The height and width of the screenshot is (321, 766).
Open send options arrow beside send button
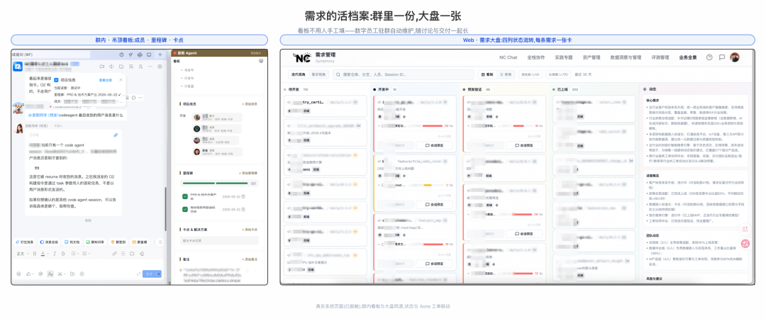(159, 274)
